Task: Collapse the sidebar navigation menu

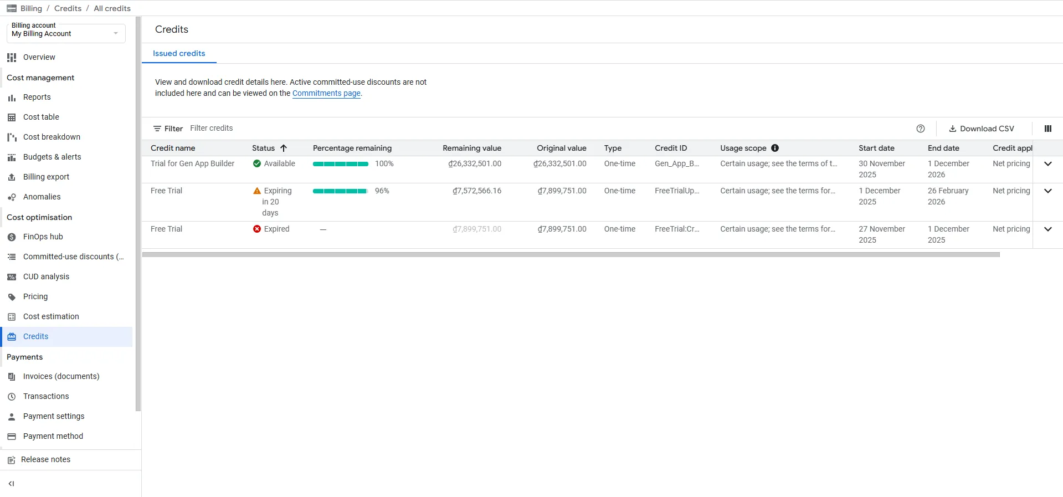Action: 11,484
